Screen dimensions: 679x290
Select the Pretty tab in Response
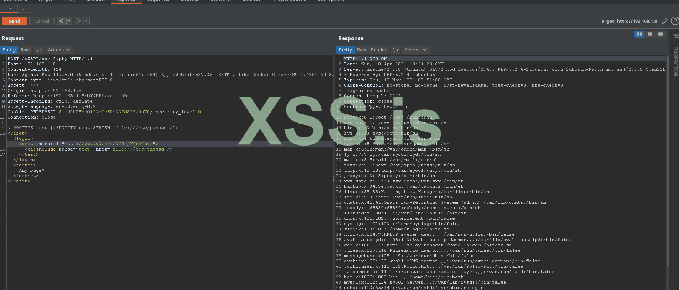tap(345, 50)
